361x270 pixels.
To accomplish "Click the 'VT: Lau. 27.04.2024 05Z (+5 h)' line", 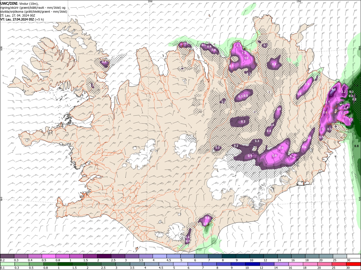I will pyautogui.click(x=22, y=19).
